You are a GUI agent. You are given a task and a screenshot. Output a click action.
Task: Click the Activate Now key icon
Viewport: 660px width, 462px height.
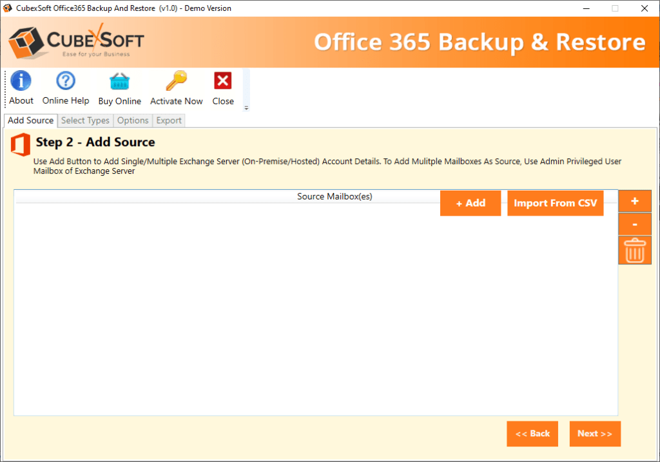[x=176, y=81]
